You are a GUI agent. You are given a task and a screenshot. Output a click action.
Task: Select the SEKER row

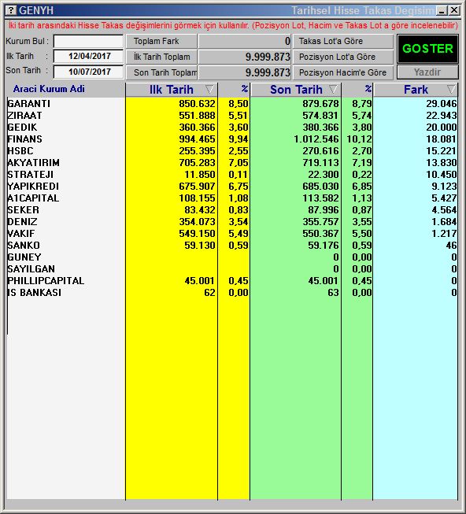pos(232,210)
